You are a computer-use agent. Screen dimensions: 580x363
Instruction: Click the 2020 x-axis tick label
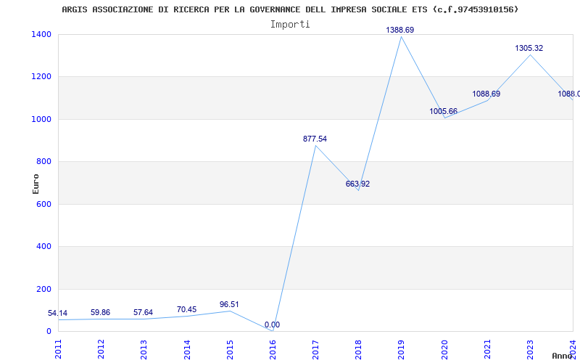[x=444, y=349]
